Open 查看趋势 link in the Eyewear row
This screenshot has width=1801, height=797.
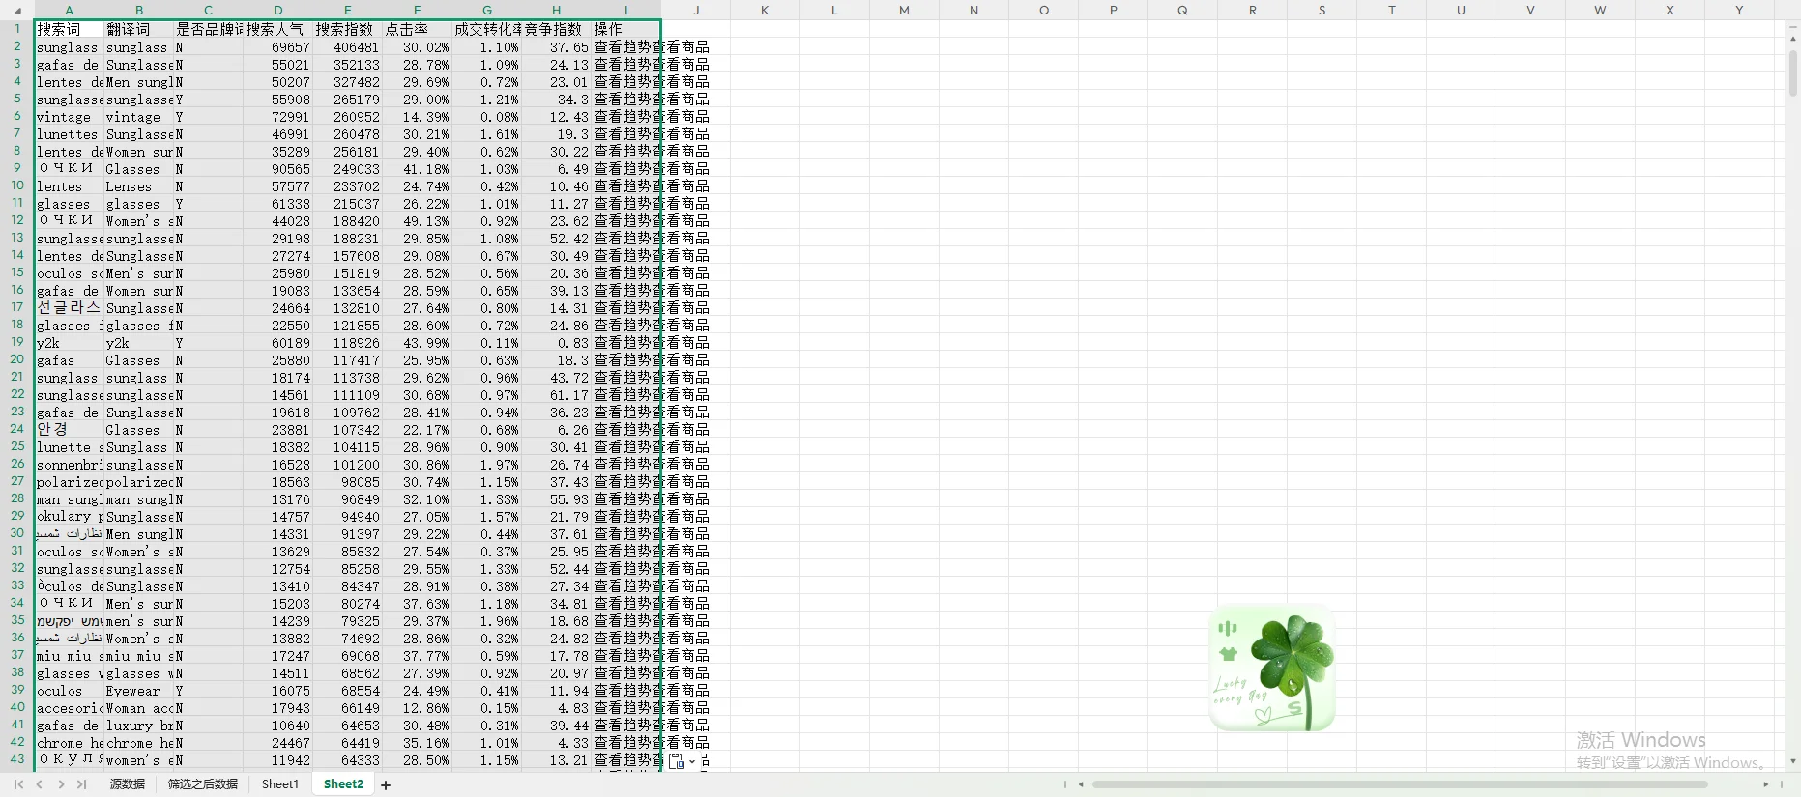[623, 691]
